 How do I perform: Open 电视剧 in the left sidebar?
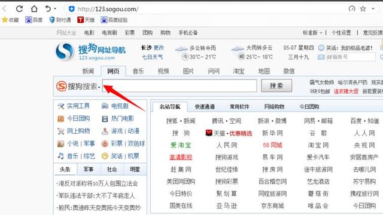click(x=115, y=106)
